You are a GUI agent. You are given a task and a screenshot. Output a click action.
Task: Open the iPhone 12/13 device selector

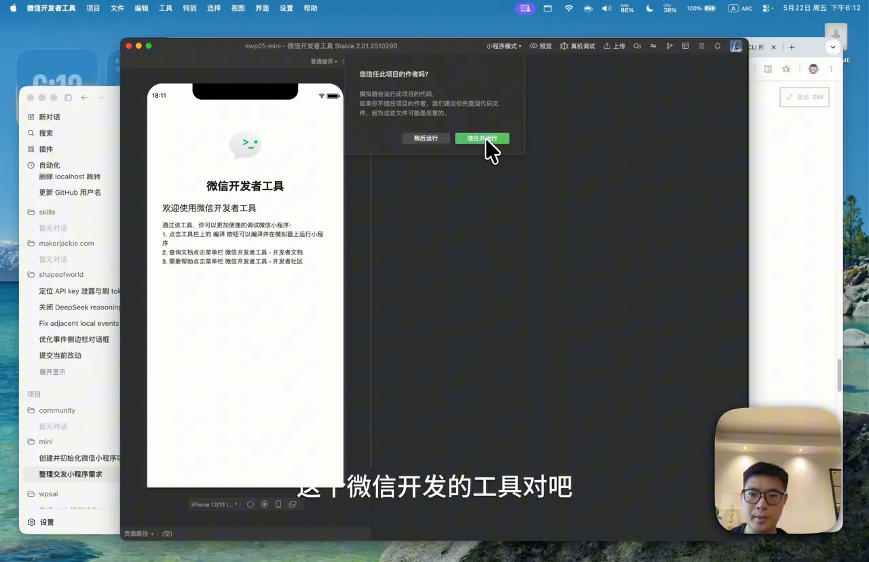pos(214,504)
